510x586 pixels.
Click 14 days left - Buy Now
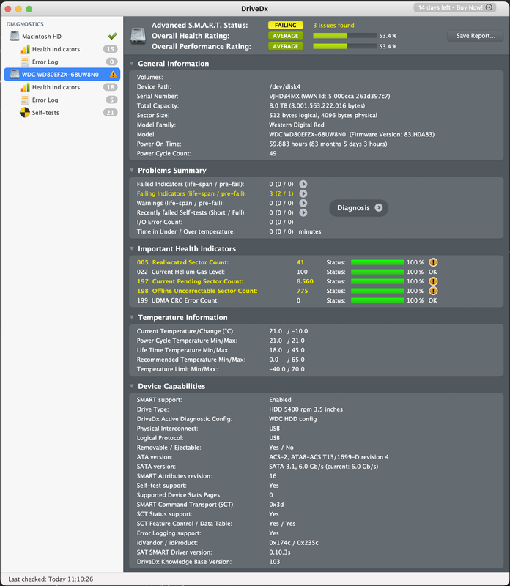pos(454,7)
